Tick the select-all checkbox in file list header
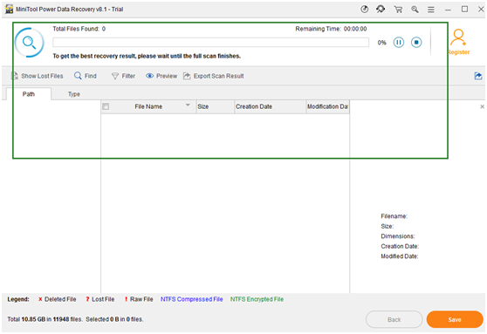The image size is (487, 334). pyautogui.click(x=106, y=106)
